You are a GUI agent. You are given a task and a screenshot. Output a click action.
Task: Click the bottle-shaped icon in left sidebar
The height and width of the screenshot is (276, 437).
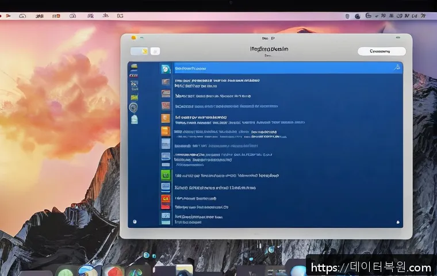[x=134, y=119]
